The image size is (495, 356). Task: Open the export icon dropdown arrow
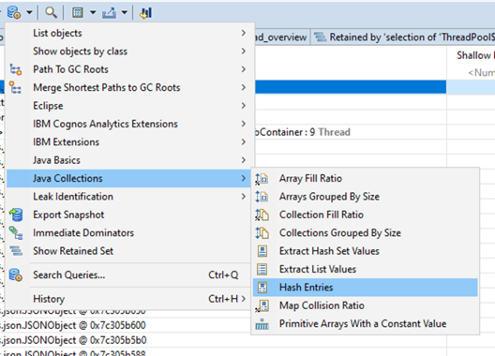click(125, 12)
